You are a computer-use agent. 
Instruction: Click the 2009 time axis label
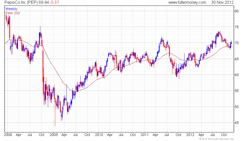point(53,135)
